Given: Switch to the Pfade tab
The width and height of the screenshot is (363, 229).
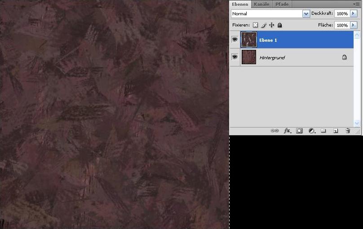Looking at the screenshot, I should (x=282, y=4).
